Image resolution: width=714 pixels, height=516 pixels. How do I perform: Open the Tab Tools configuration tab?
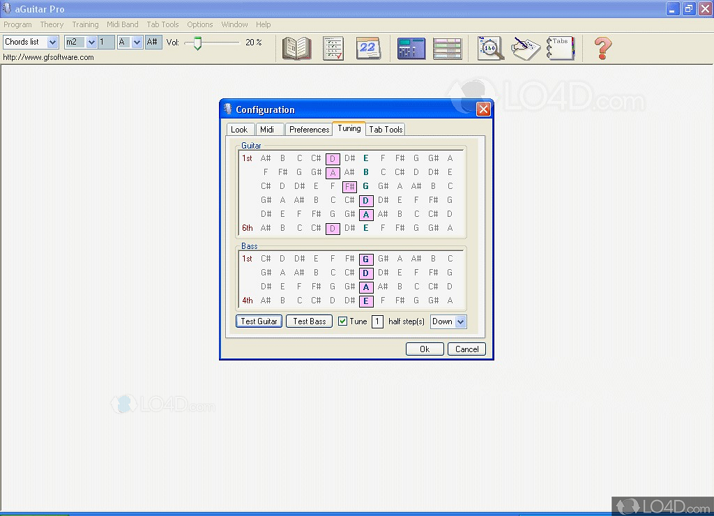coord(386,130)
